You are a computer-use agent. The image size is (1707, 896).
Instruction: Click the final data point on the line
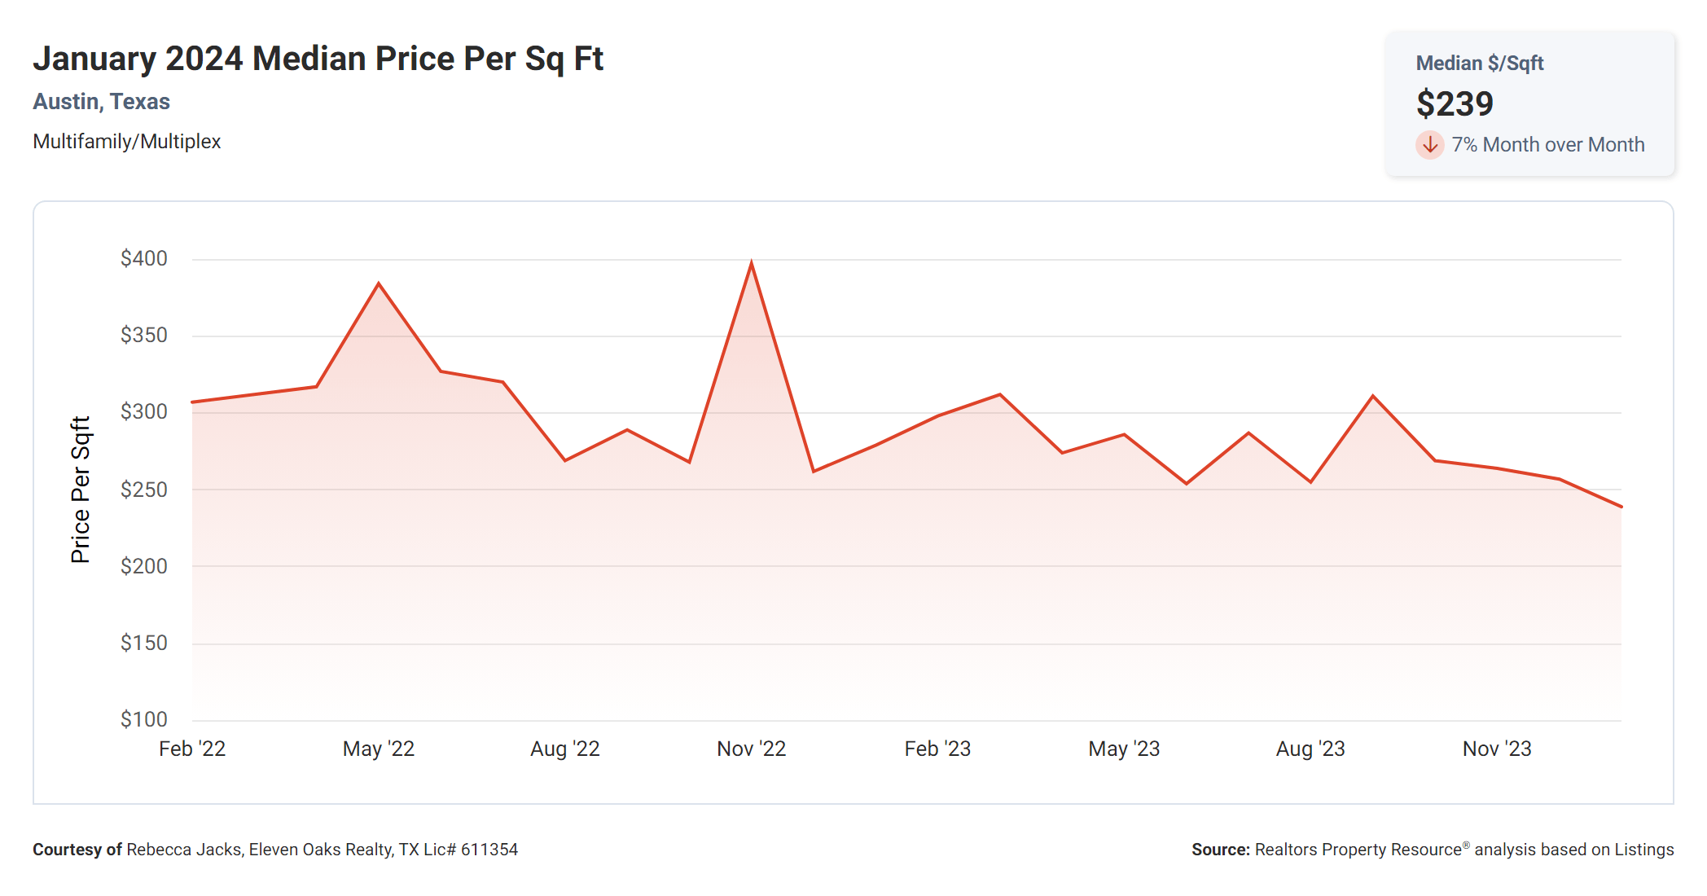[1621, 507]
